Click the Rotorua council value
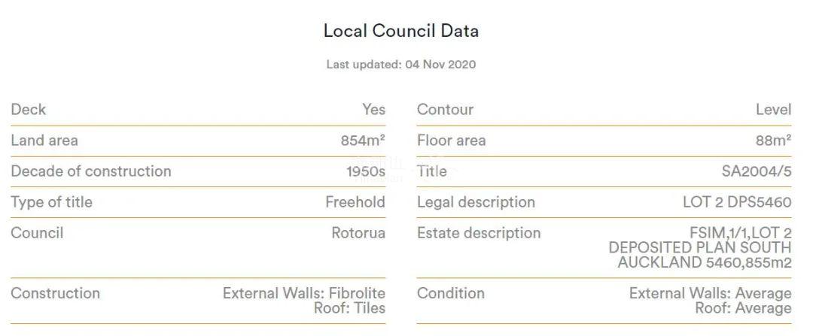This screenshot has width=813, height=336. [x=358, y=233]
